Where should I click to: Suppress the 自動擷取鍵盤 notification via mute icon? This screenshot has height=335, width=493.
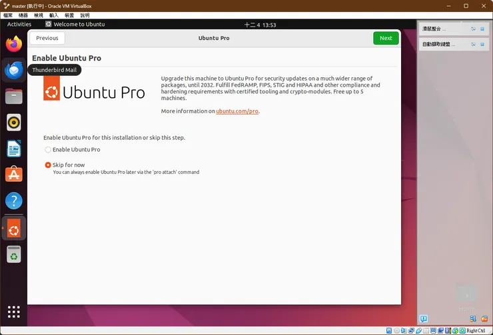[473, 45]
